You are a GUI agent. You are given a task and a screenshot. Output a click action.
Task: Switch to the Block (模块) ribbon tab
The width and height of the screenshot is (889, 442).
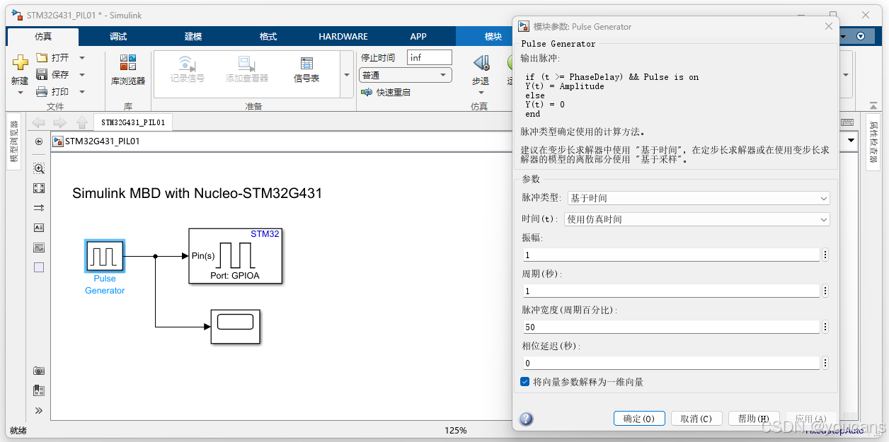(x=493, y=37)
